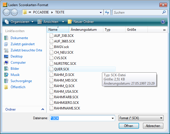
Task: Click the help question mark icon
Action: click(x=163, y=22)
